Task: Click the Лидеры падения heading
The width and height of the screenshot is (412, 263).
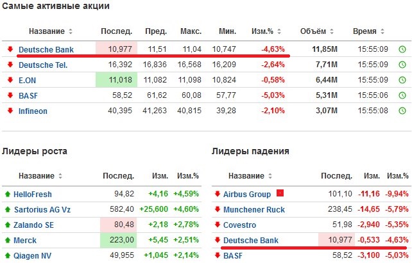Action: (x=250, y=151)
